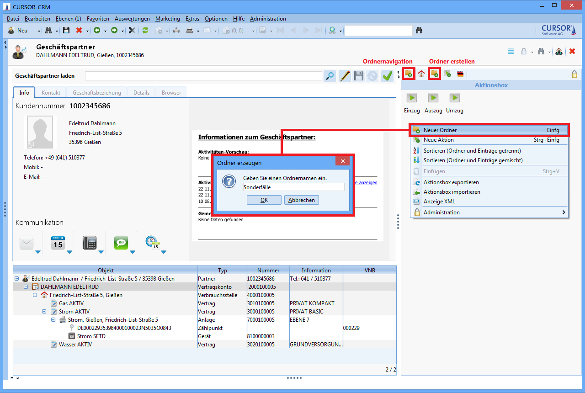Switch language using the flag icon
The height and width of the screenshot is (393, 585).
coord(460,74)
